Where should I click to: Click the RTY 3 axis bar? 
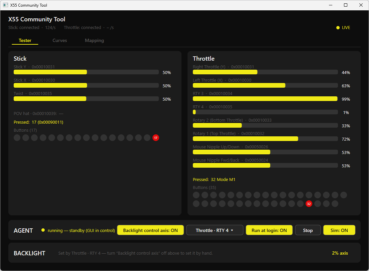tap(265, 99)
